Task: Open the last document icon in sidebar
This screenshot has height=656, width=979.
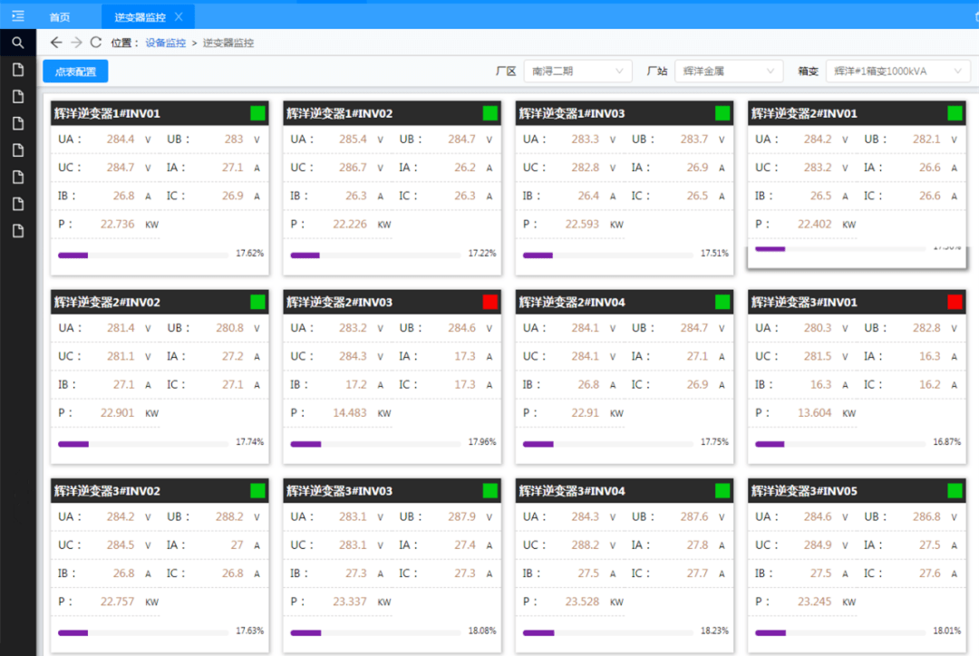Action: tap(17, 231)
